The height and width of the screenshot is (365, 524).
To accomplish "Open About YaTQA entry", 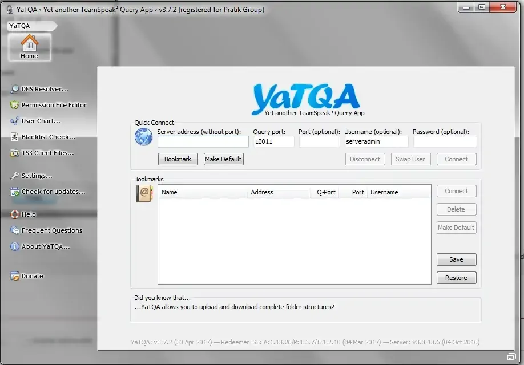I will 45,246.
